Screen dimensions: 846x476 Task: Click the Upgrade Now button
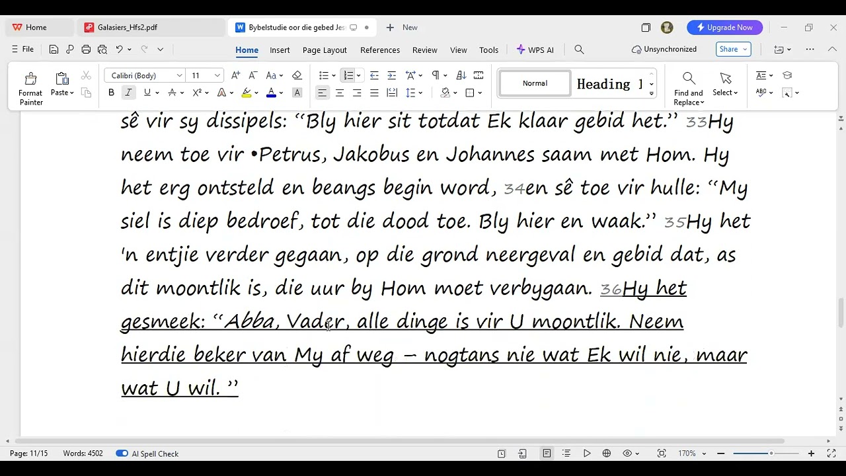tap(724, 27)
